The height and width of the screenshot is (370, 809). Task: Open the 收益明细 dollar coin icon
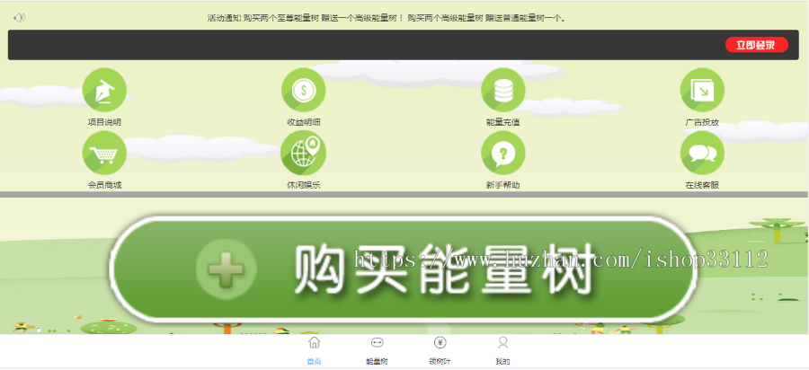coord(304,90)
